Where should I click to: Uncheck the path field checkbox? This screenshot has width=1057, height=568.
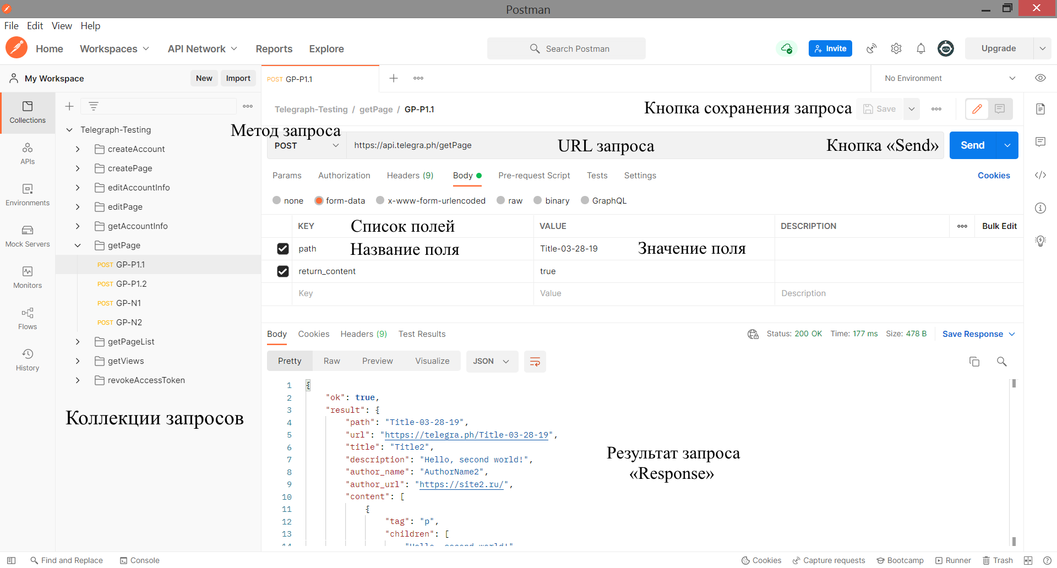[x=283, y=249]
